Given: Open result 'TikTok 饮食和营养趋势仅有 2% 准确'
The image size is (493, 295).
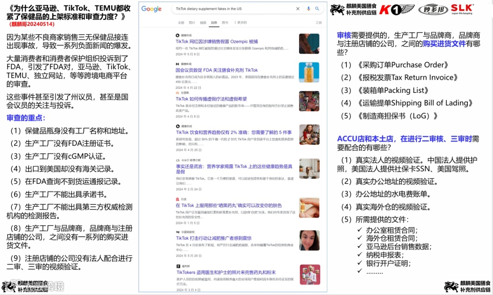Looking at the screenshot, I should coord(234,132).
